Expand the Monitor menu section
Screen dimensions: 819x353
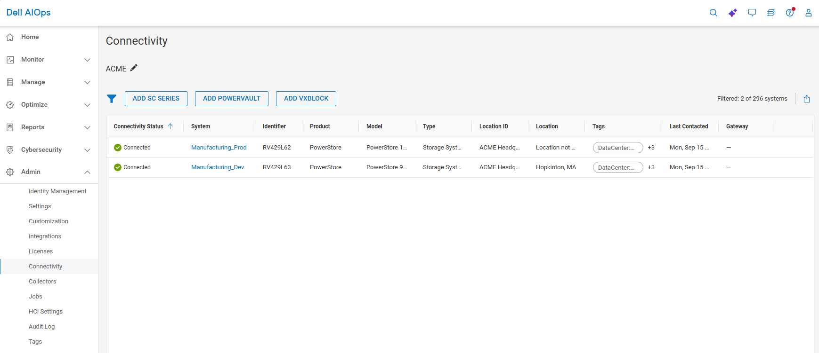coord(49,60)
